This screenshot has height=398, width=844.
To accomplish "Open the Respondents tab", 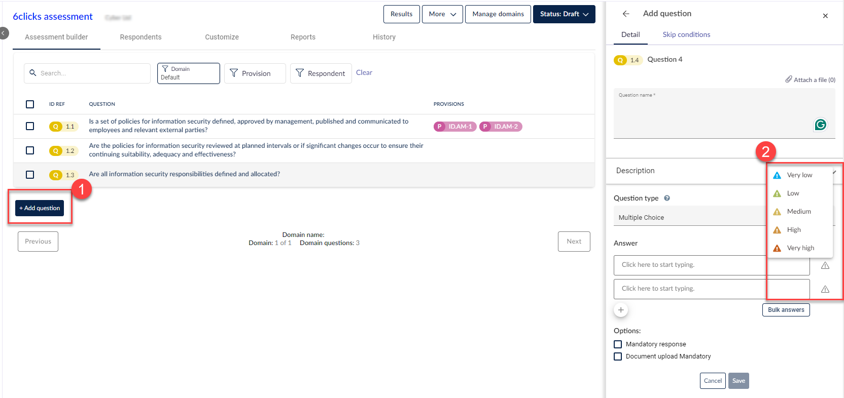I will click(140, 37).
